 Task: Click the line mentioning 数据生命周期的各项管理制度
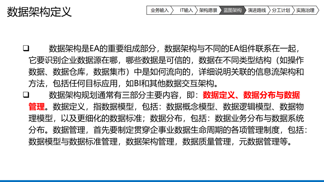(168, 130)
